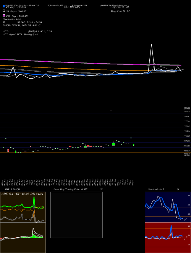Click the 'Intra Day Trading Price & MRSI' title
The image size is (191, 253).
78,189
